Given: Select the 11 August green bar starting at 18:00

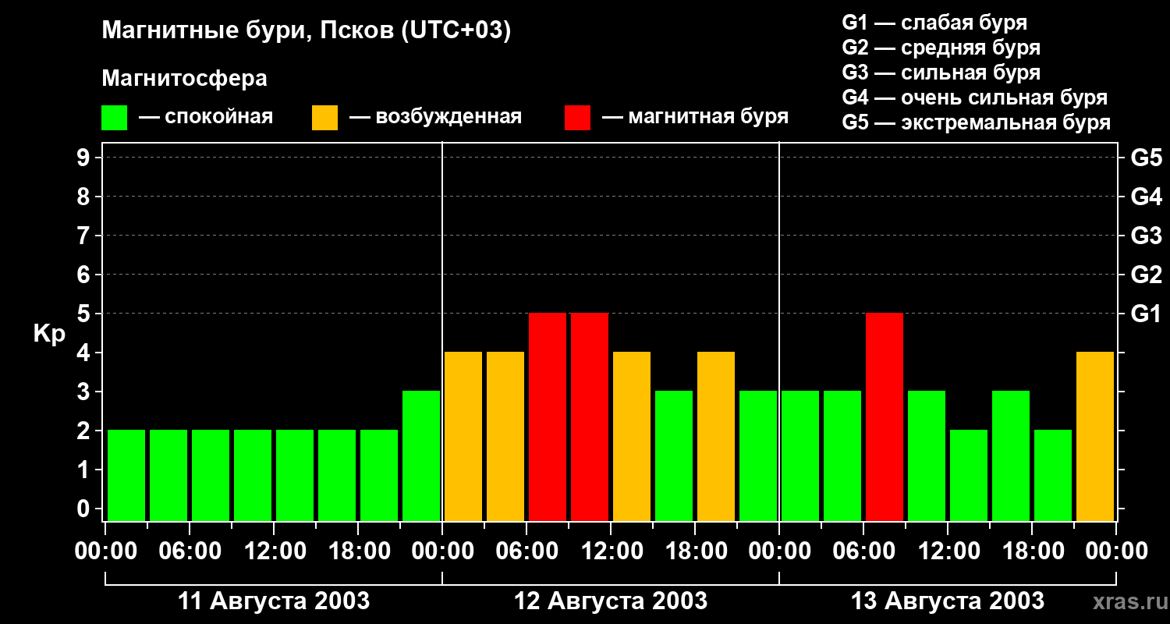Looking at the screenshot, I should coord(379,475).
